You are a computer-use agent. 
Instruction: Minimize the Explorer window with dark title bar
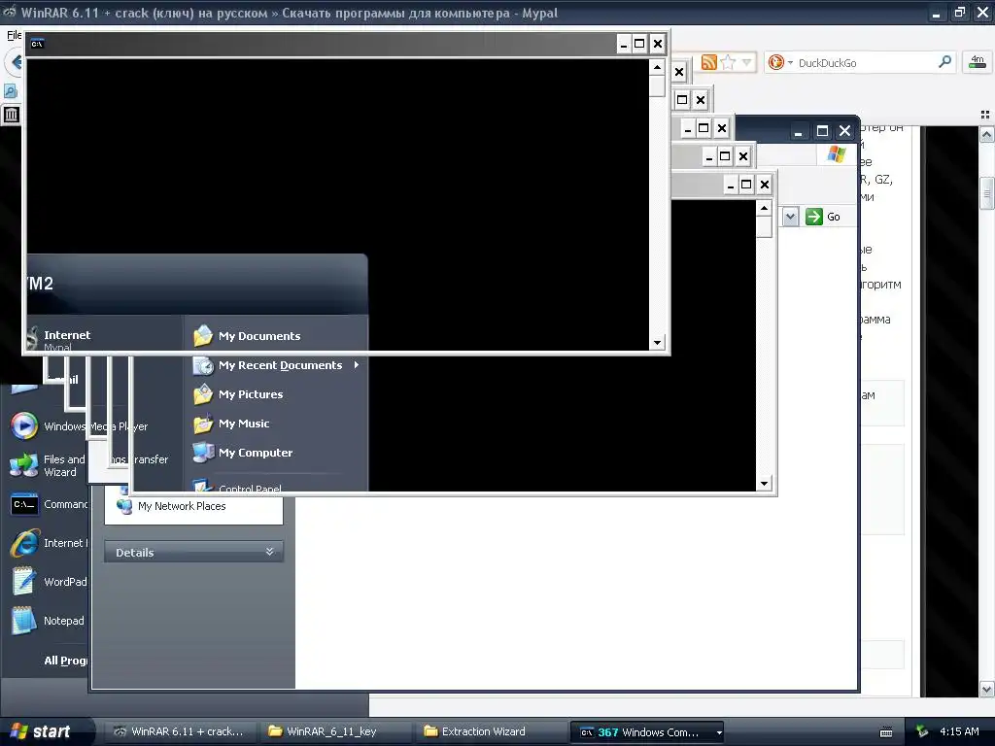(x=799, y=131)
